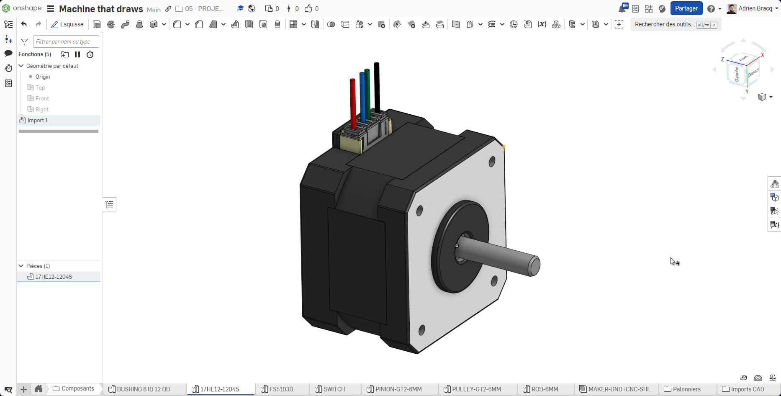Image resolution: width=781 pixels, height=396 pixels.
Task: Open the Variable (x) tool
Action: (x=542, y=24)
